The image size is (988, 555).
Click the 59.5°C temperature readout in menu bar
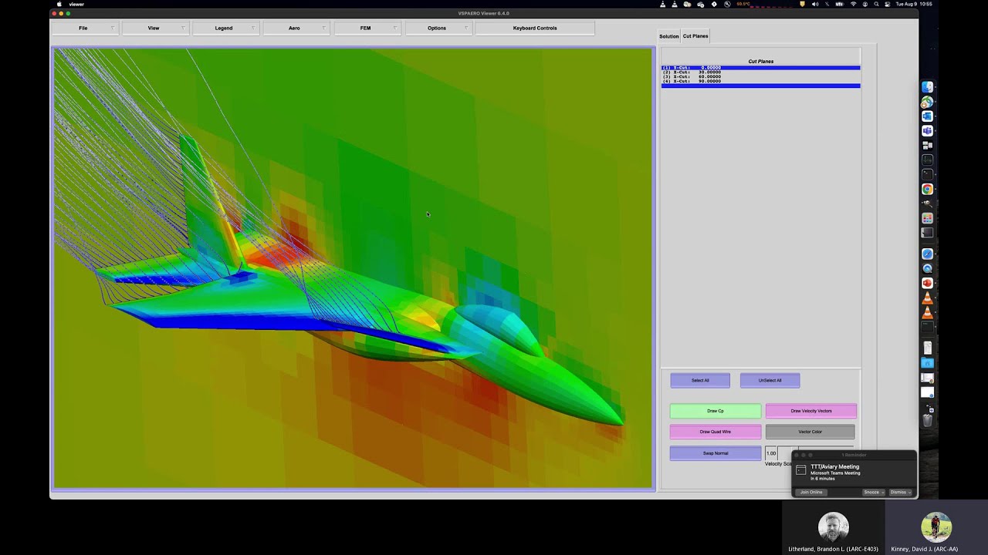pos(743,4)
